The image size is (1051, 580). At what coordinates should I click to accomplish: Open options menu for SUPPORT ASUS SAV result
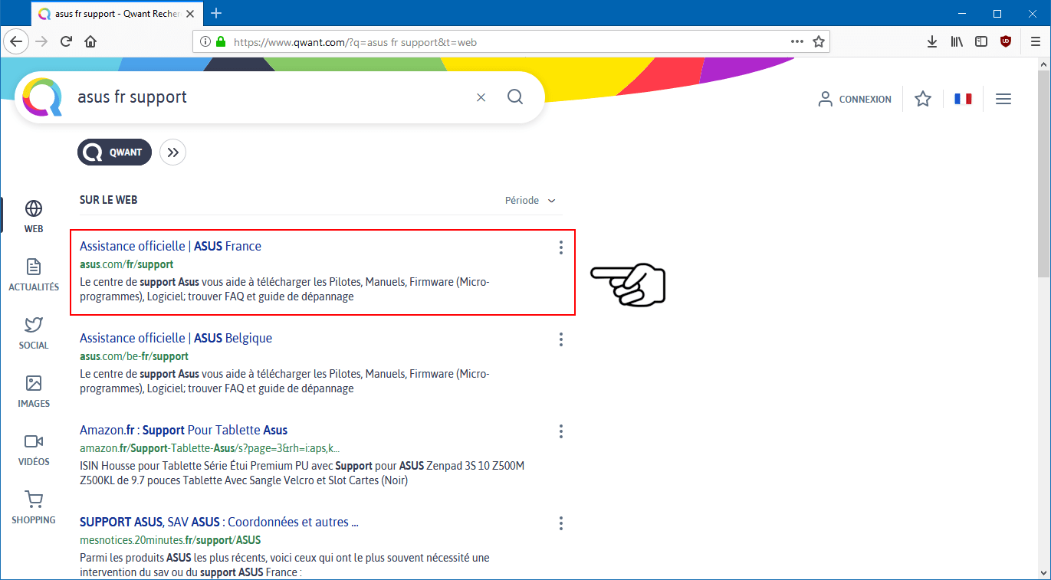[x=561, y=523]
